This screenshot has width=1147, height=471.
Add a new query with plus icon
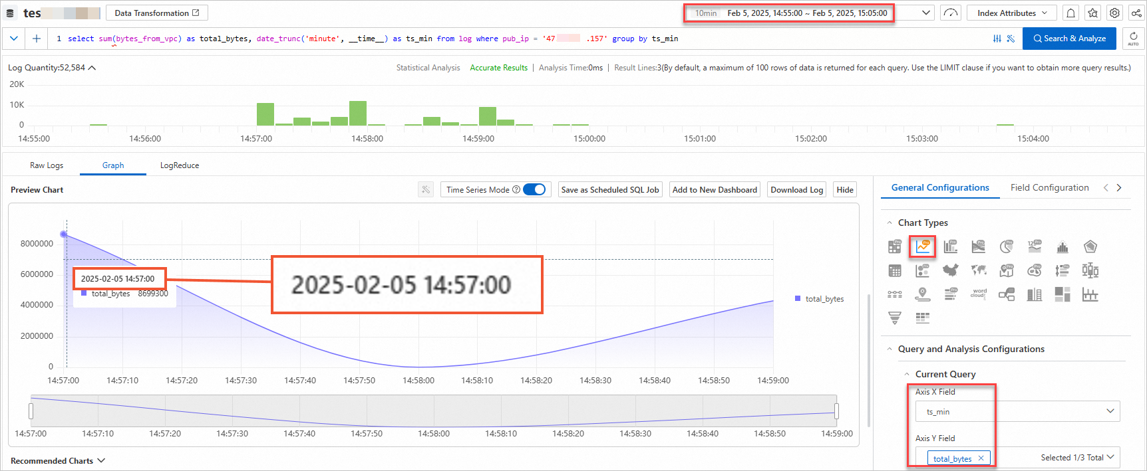point(37,39)
